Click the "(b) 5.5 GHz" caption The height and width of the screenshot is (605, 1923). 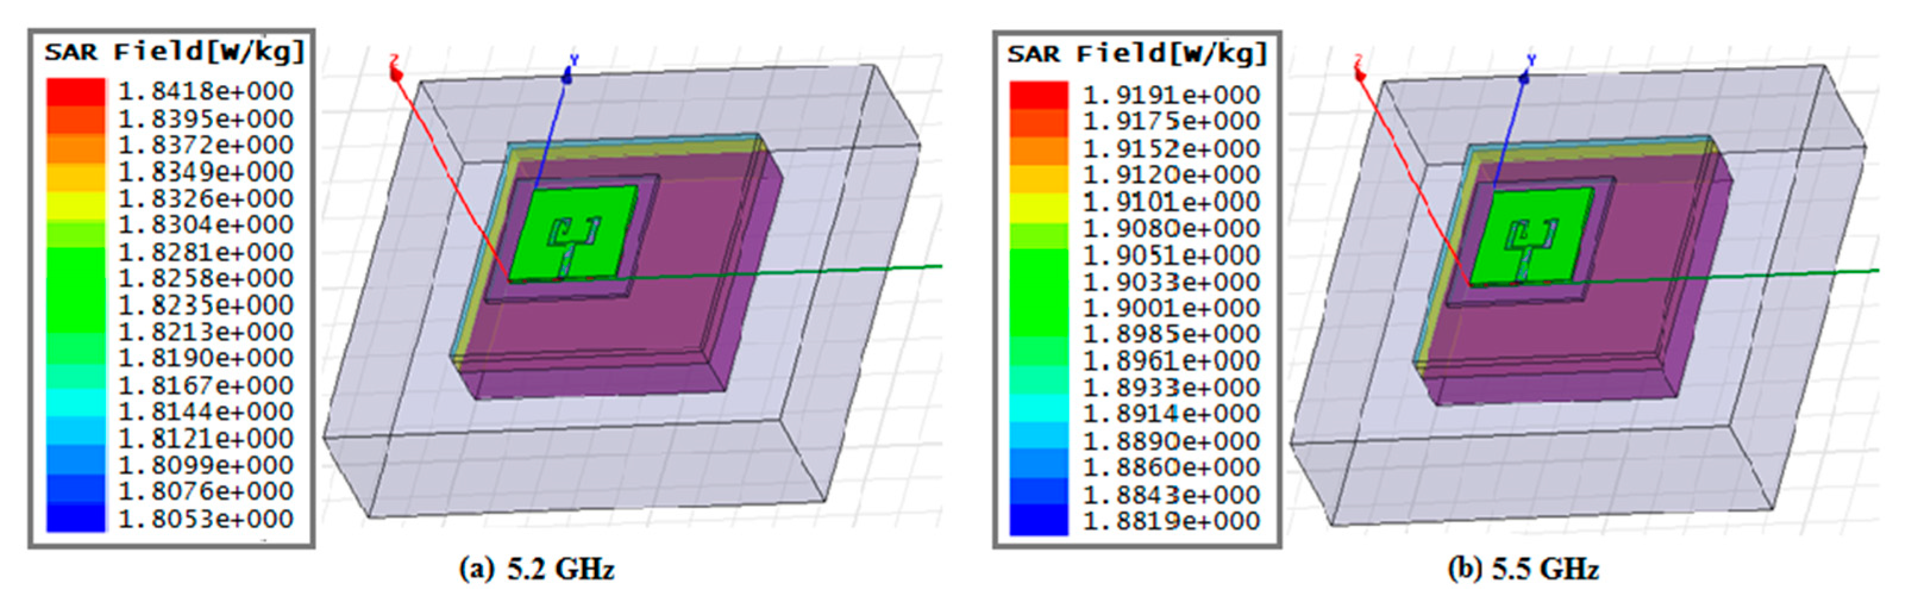pos(1524,570)
